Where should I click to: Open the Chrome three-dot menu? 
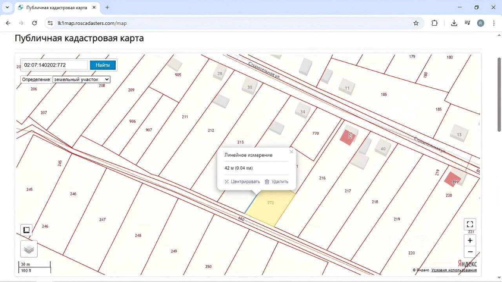[x=493, y=23]
